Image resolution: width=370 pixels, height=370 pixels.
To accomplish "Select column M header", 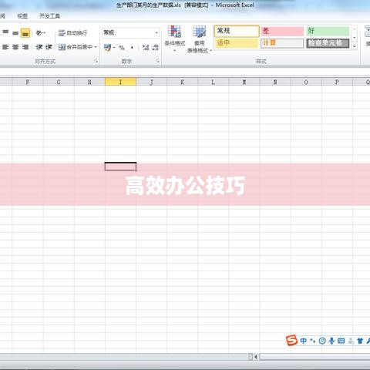I will pos(244,82).
